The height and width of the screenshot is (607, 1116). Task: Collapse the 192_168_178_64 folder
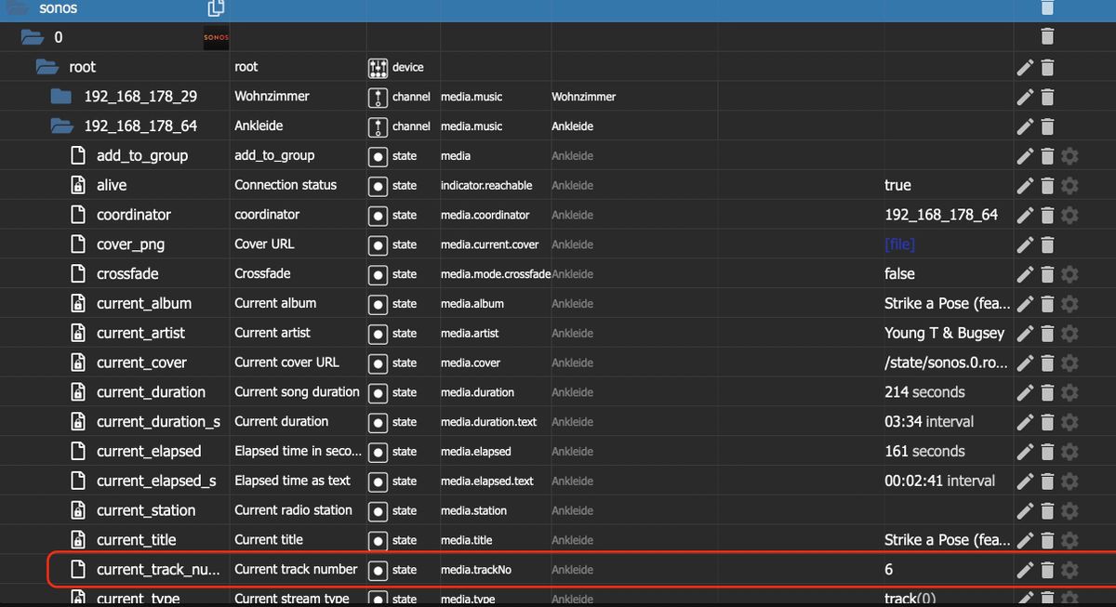point(62,126)
